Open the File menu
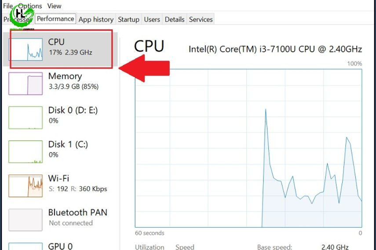The image size is (376, 250). (8, 6)
